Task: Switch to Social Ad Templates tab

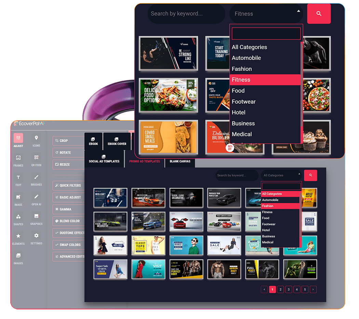Action: (104, 159)
